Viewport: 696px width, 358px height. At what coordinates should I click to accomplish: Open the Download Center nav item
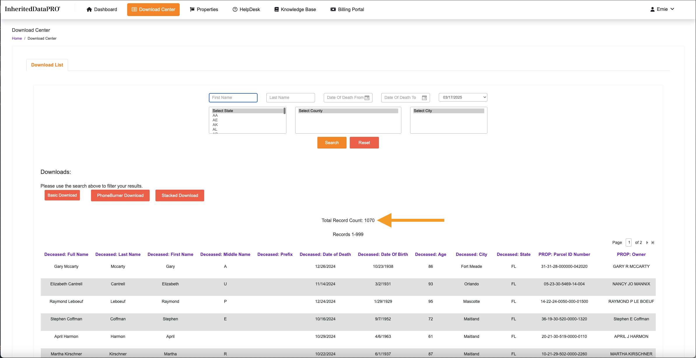pos(153,9)
